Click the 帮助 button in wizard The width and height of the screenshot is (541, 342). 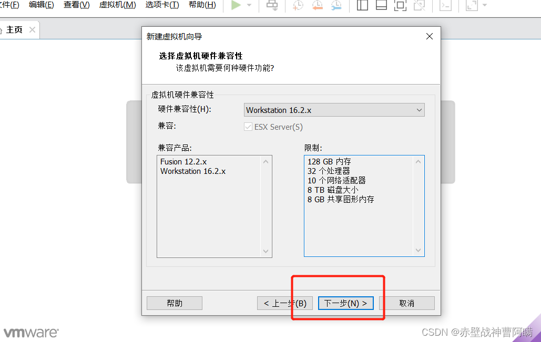pyautogui.click(x=175, y=303)
